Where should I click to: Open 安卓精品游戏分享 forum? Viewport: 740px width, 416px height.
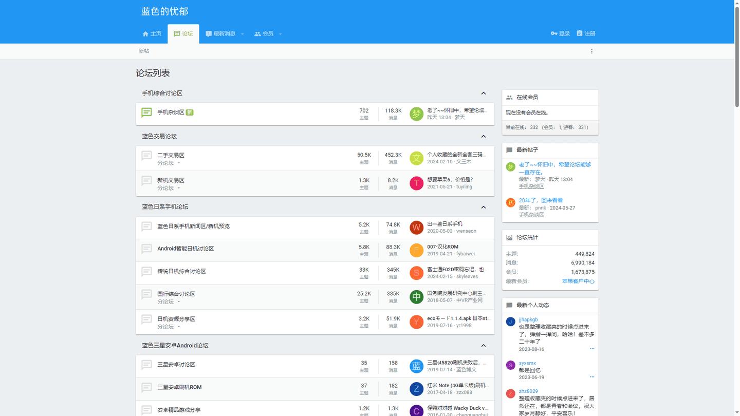tap(179, 410)
